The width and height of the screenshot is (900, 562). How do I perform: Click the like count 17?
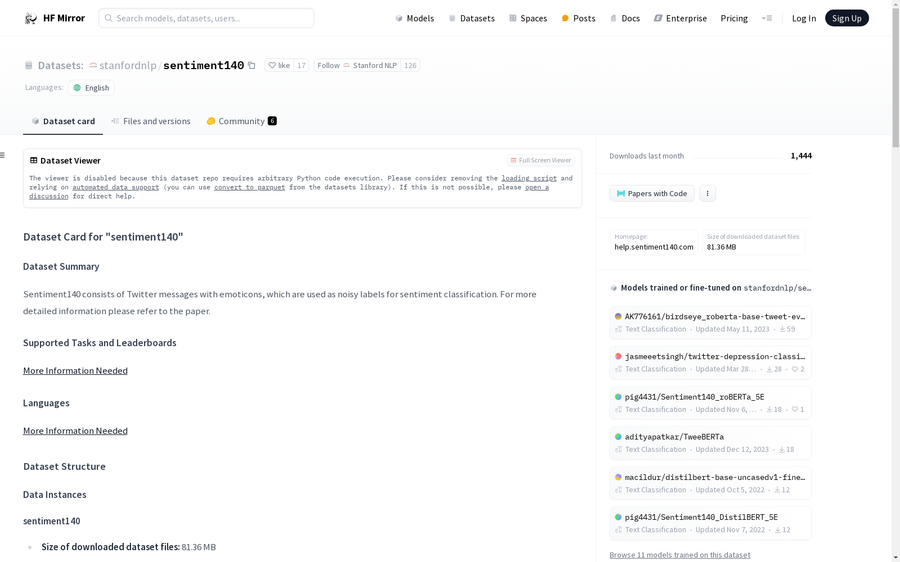[301, 65]
